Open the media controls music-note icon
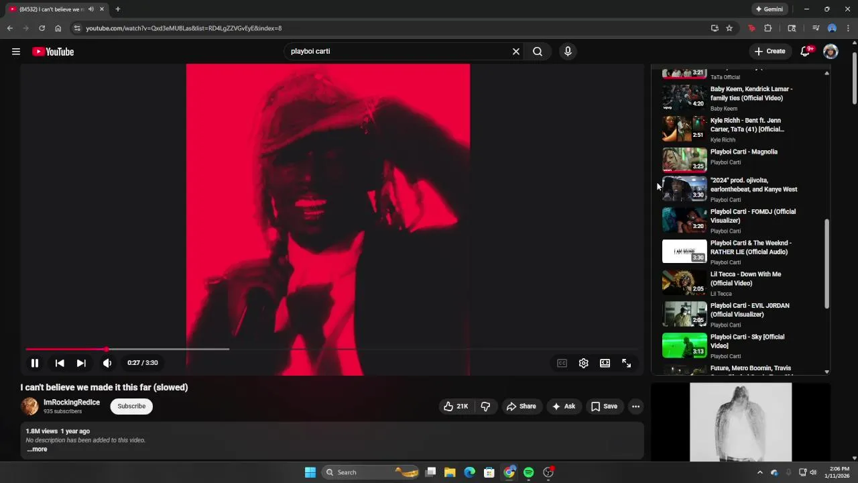The image size is (858, 483). [816, 28]
